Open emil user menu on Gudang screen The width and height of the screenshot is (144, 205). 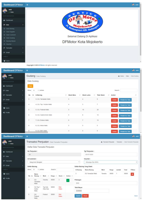pos(135,70)
